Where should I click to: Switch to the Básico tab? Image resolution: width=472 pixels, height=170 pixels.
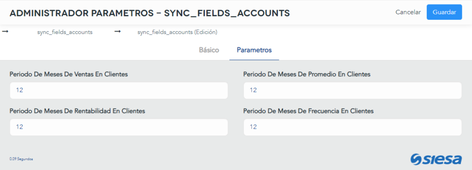[209, 50]
